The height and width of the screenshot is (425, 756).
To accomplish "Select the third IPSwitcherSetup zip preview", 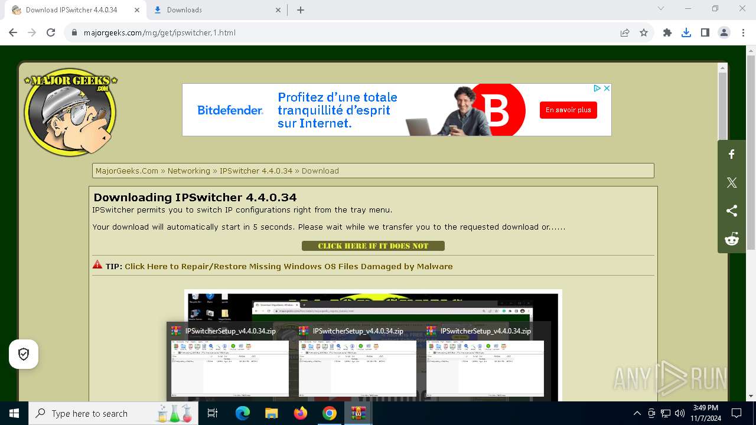I will click(485, 361).
